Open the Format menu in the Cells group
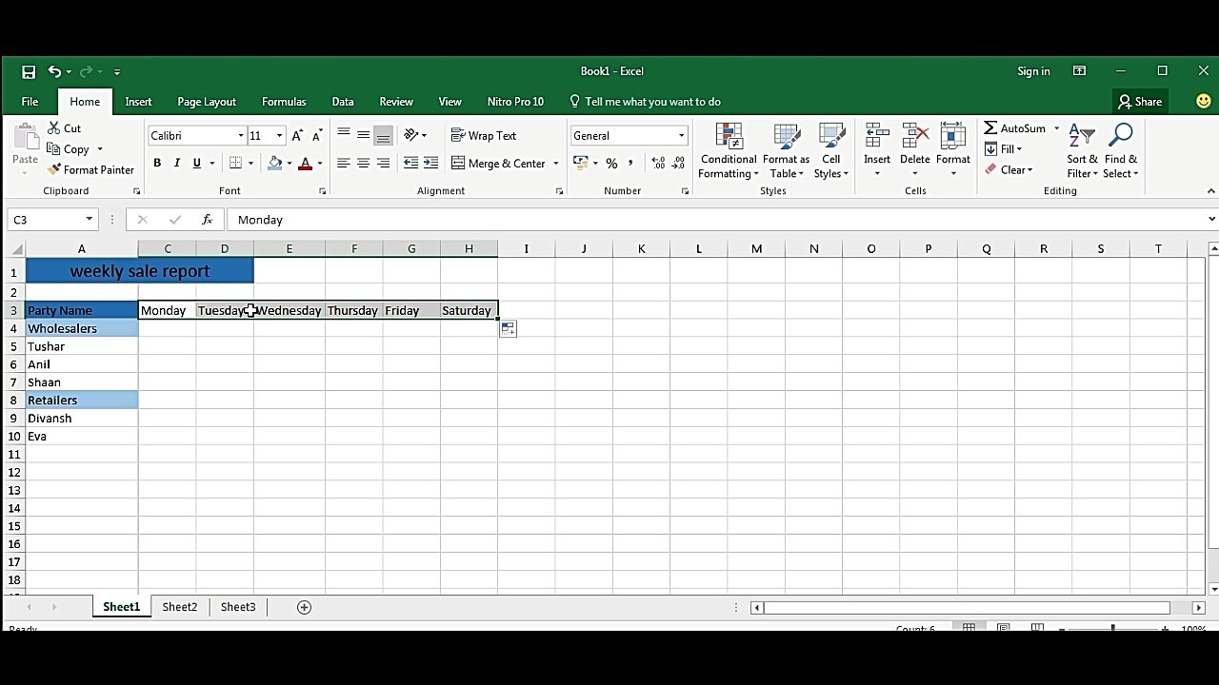Screen dimensions: 1219x685 click(x=953, y=150)
